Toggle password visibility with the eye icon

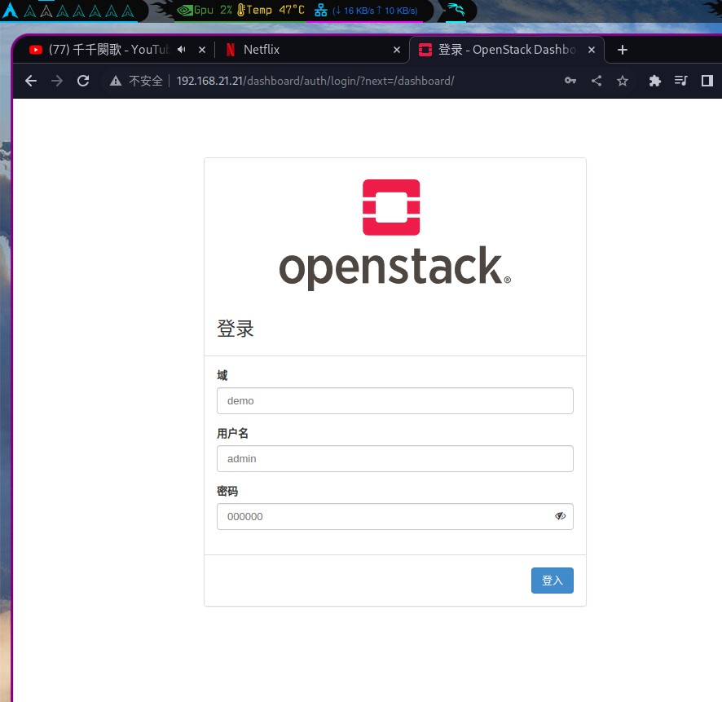pyautogui.click(x=560, y=516)
